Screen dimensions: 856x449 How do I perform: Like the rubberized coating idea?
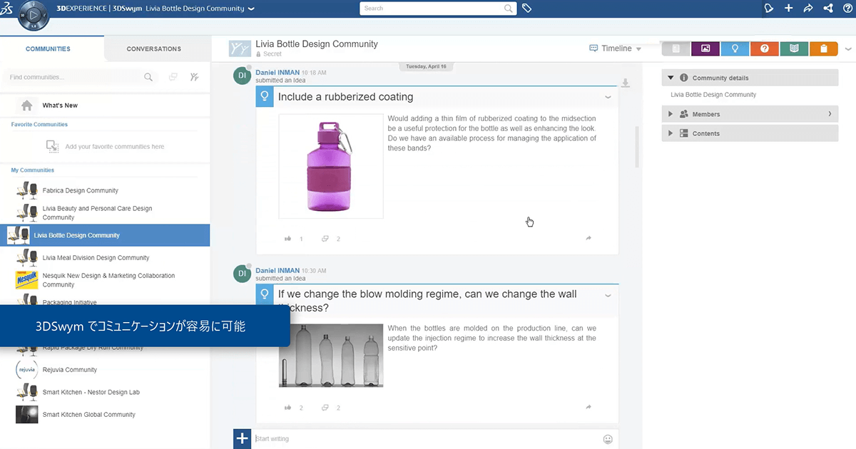[288, 239]
